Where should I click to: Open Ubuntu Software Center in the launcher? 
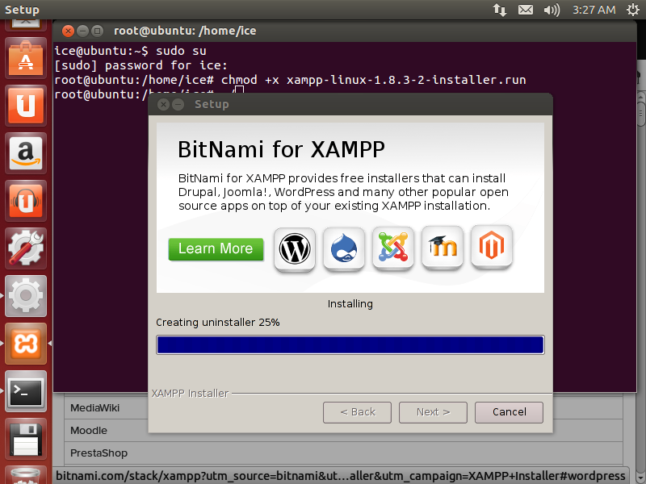point(26,58)
